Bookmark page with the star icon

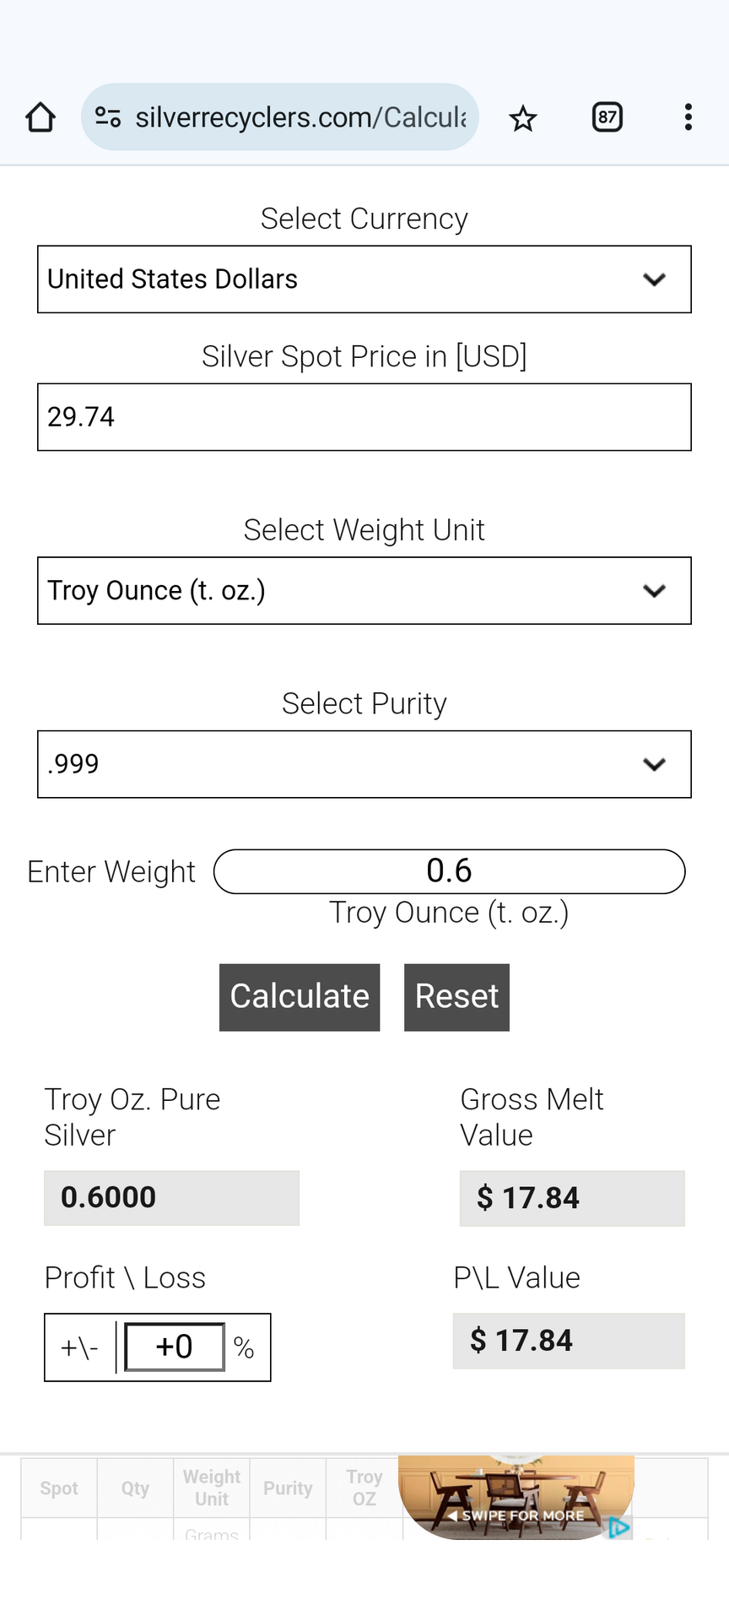[x=523, y=118]
